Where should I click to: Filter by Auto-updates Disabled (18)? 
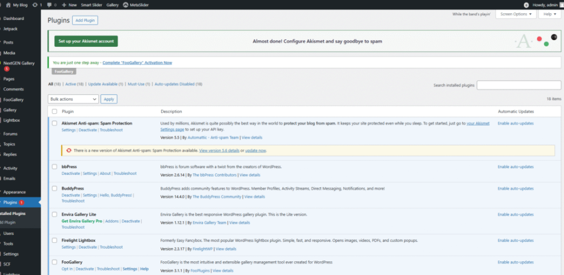click(178, 84)
